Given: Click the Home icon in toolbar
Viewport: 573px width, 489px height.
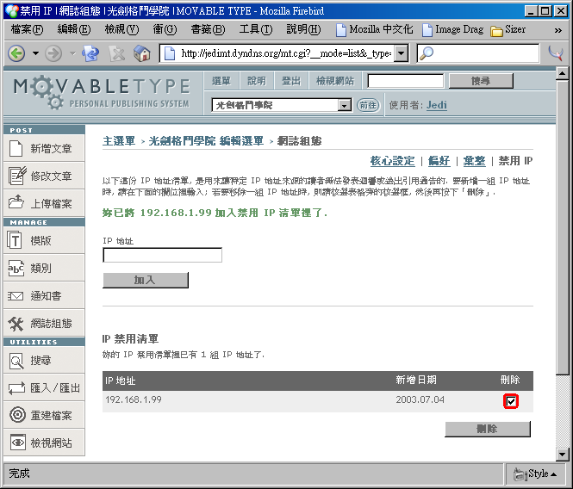Looking at the screenshot, I should [142, 53].
